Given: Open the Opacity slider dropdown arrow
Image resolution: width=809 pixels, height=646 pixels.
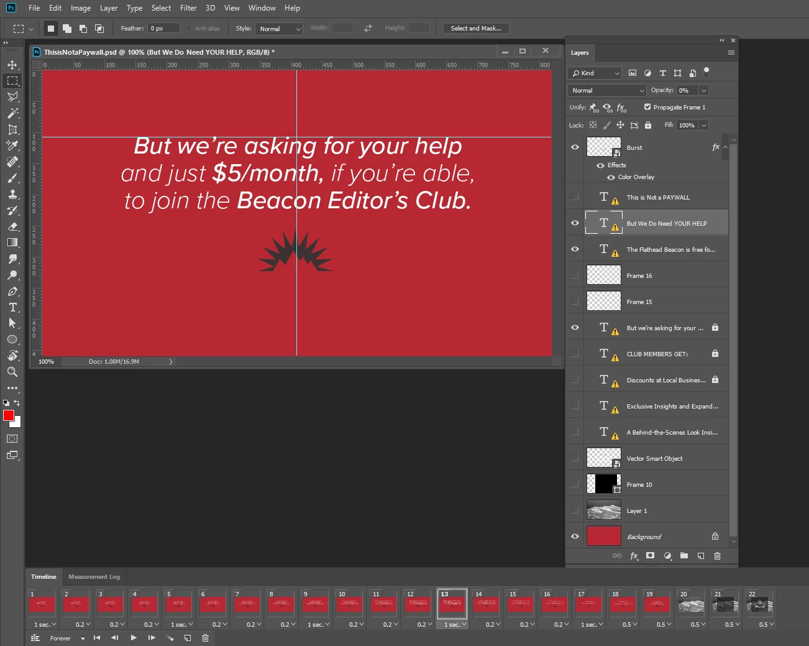Looking at the screenshot, I should pos(703,90).
